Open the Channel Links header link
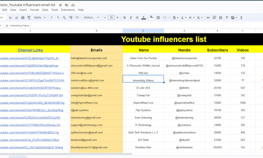Image resolution: width=263 pixels, height=158 pixels. pyautogui.click(x=30, y=50)
